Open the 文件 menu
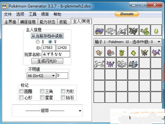Screen dimensions: 165x124 pyautogui.click(x=8, y=14)
